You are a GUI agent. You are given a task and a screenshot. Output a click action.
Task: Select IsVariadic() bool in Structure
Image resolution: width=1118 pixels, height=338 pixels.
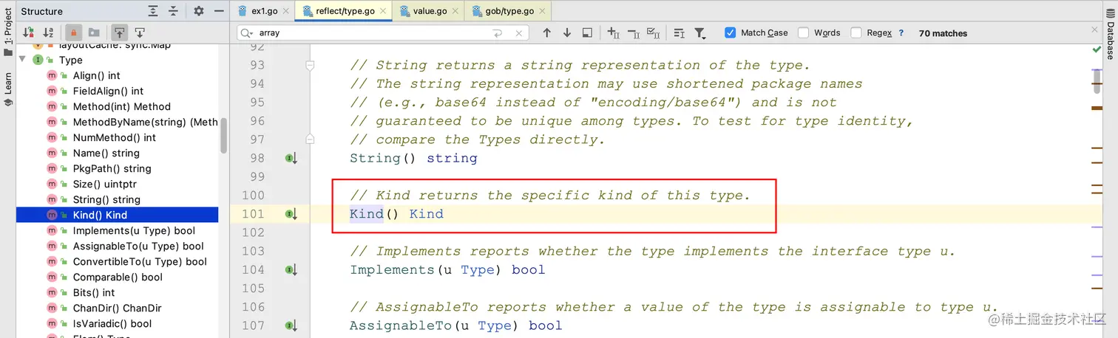pos(112,323)
